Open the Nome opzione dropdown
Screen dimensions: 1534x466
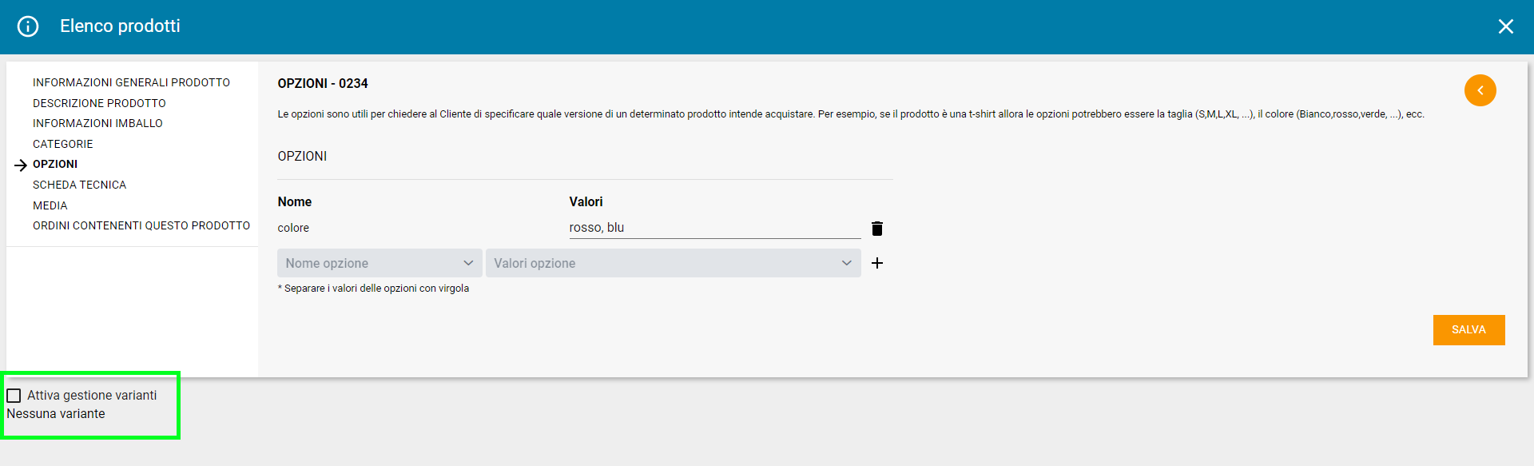pos(380,263)
